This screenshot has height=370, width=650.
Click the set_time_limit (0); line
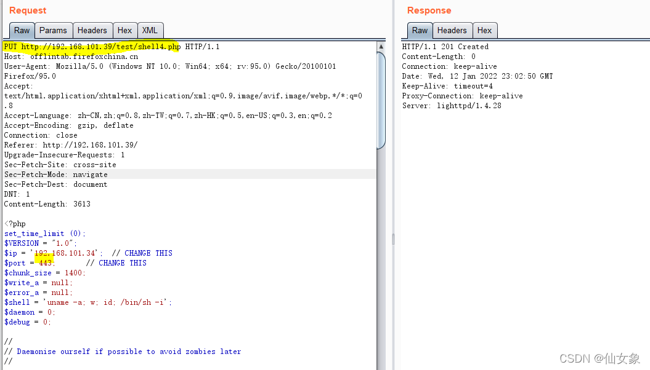coord(45,234)
